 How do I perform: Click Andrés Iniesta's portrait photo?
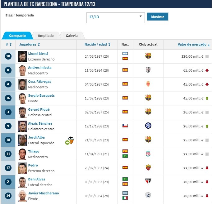click(x=22, y=70)
